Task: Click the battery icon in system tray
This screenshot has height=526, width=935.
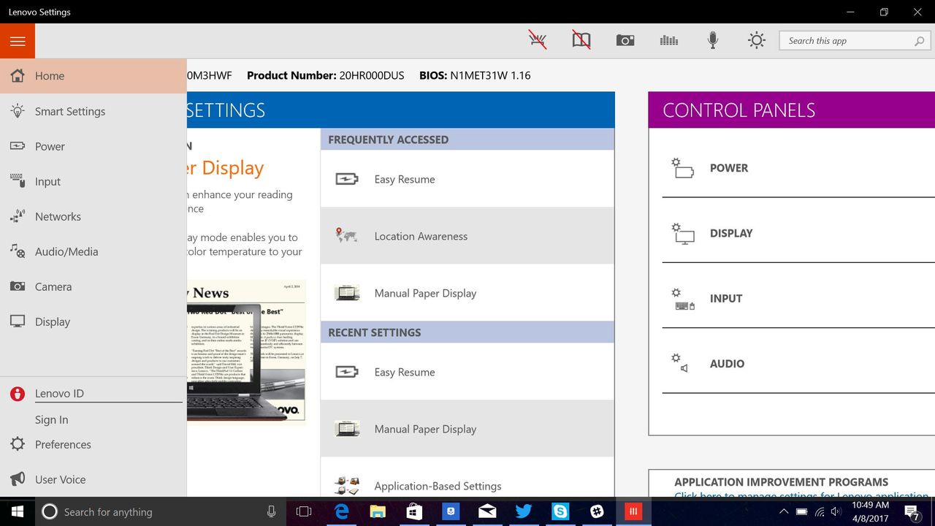Action: tap(802, 511)
